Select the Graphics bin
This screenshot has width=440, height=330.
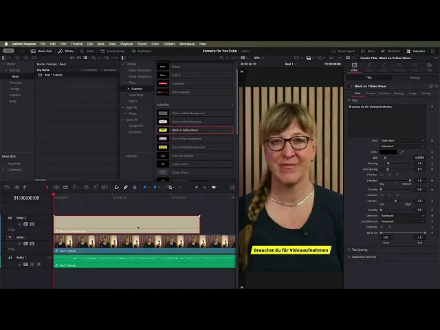click(x=15, y=95)
